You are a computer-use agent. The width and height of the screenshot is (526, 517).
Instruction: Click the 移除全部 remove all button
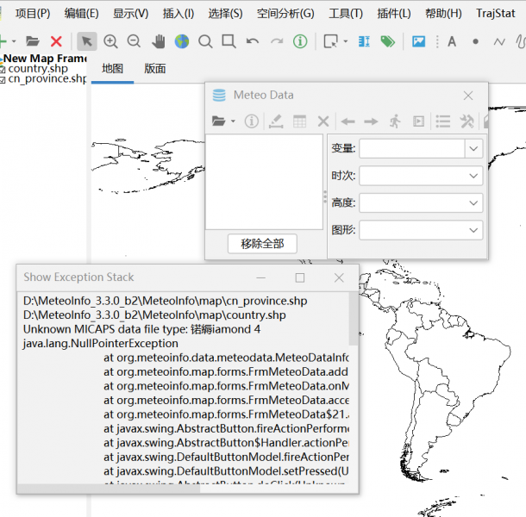262,244
